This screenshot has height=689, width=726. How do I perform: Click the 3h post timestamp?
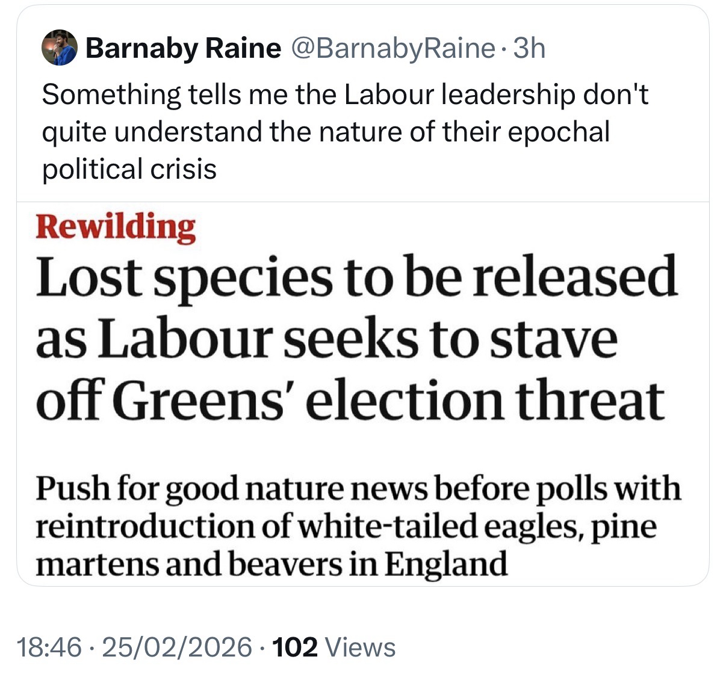coord(529,48)
